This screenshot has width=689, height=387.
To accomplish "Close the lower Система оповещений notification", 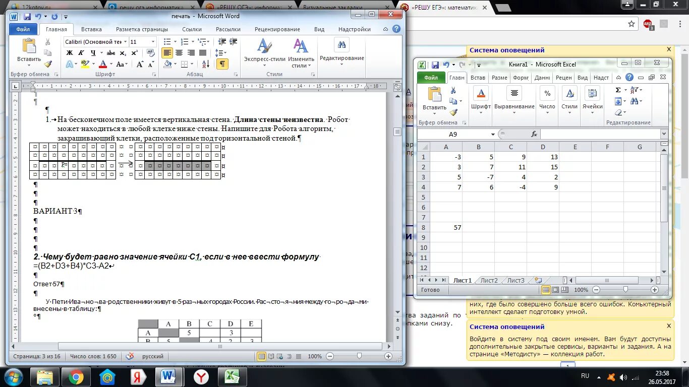I will (x=669, y=326).
